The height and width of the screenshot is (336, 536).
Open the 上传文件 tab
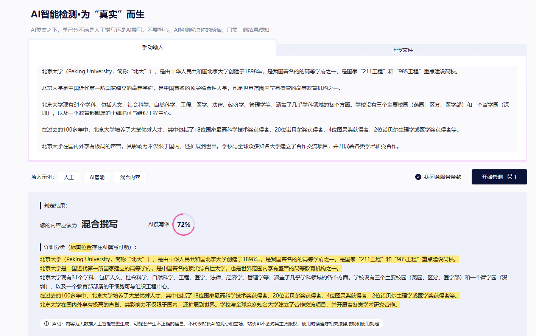pos(402,50)
